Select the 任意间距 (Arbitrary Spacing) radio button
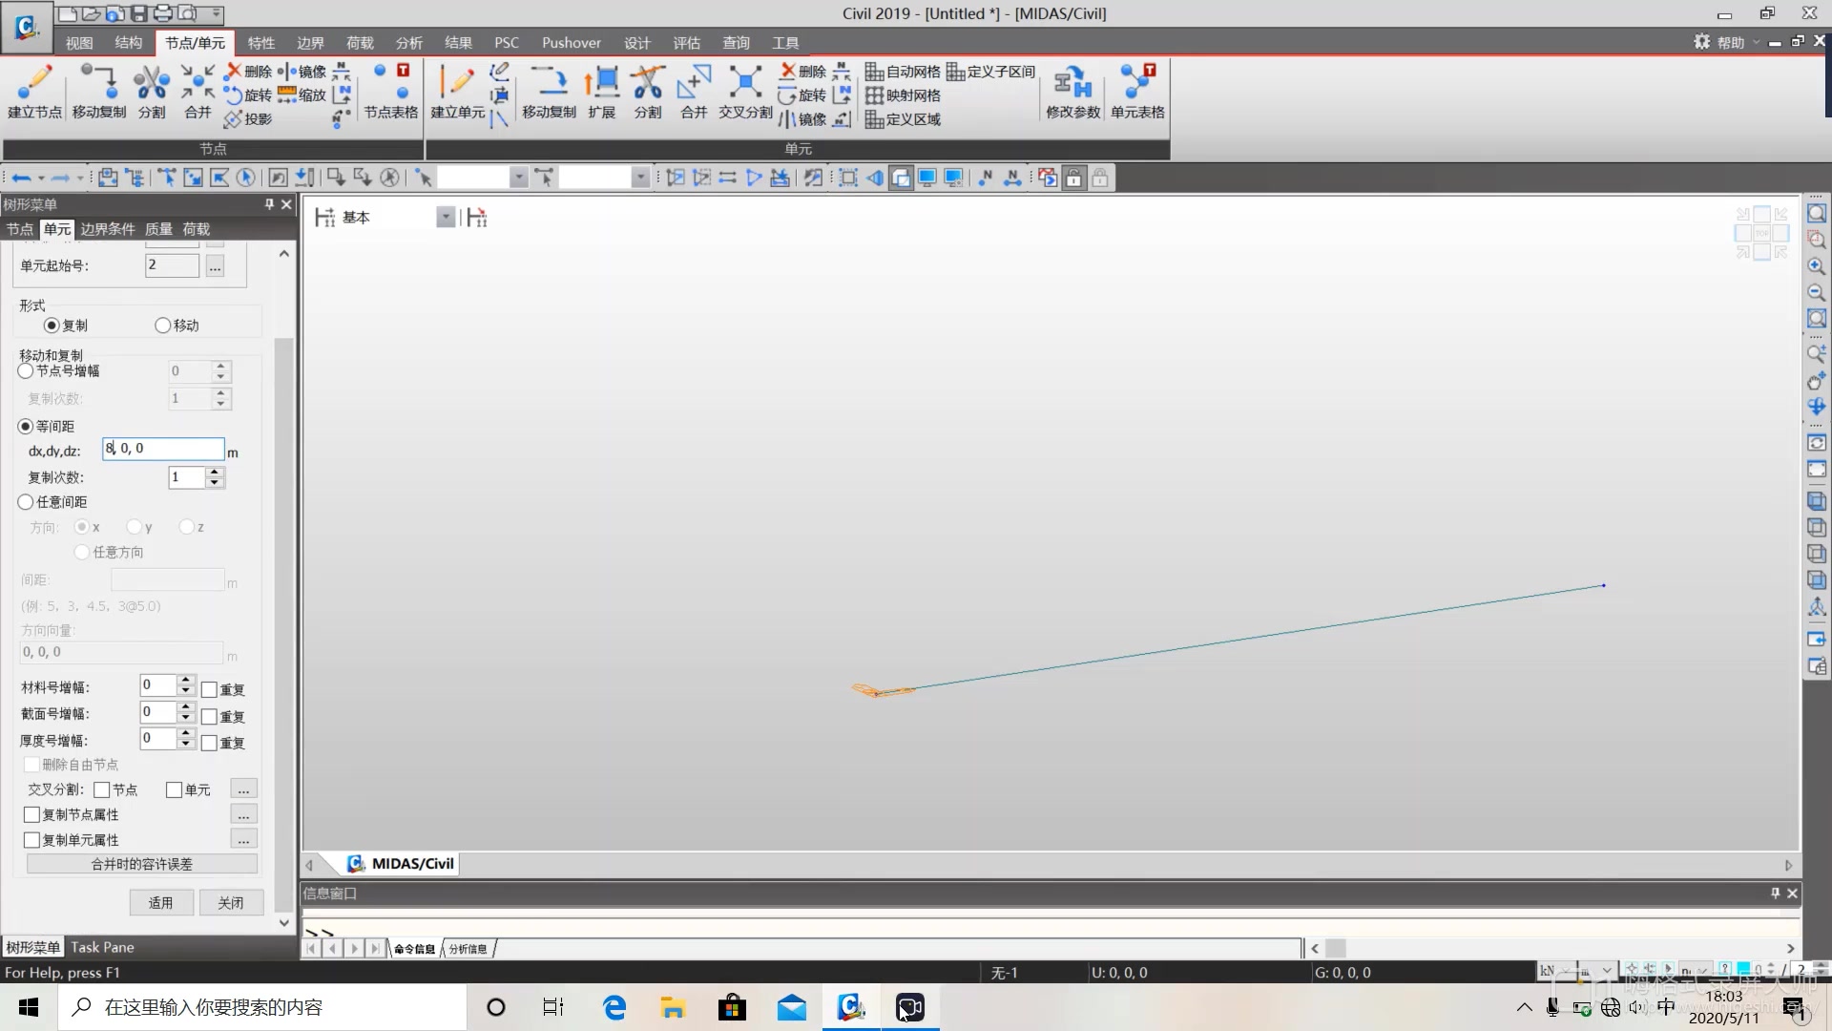The width and height of the screenshot is (1832, 1031). tap(26, 502)
